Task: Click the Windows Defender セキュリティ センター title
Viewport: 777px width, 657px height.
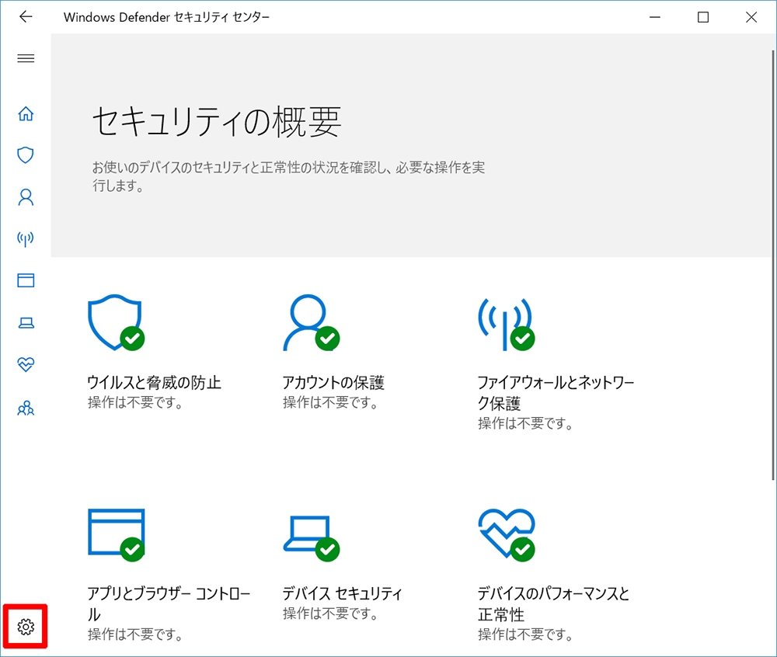Action: pos(166,17)
